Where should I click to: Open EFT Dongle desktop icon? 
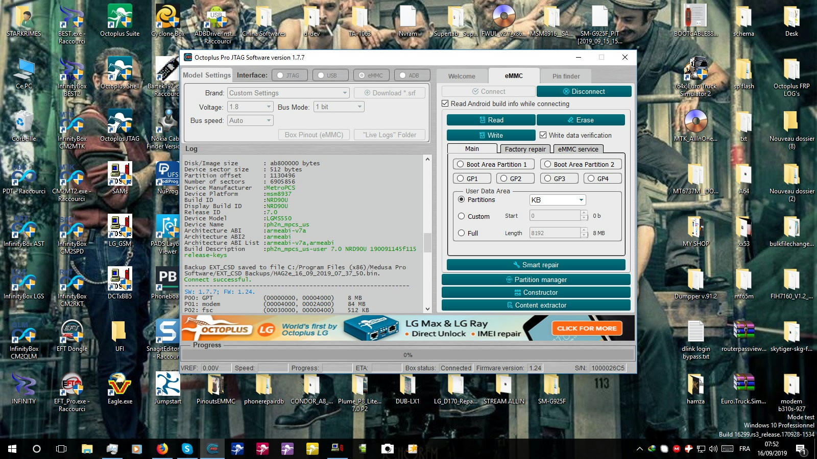coord(72,336)
